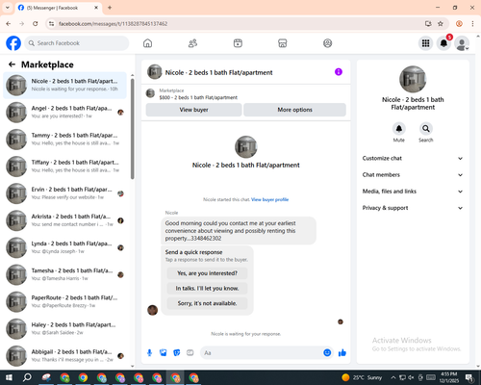Send quick reply 'Yes, are you interested?'
The image size is (481, 385).
coord(207,273)
